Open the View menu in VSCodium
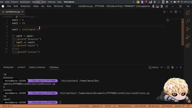Image resolution: width=192 pixels, height=108 pixels. [x=36, y=6]
